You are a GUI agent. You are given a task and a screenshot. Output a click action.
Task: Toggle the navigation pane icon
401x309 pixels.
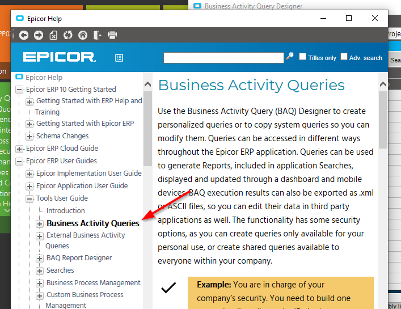pyautogui.click(x=97, y=35)
